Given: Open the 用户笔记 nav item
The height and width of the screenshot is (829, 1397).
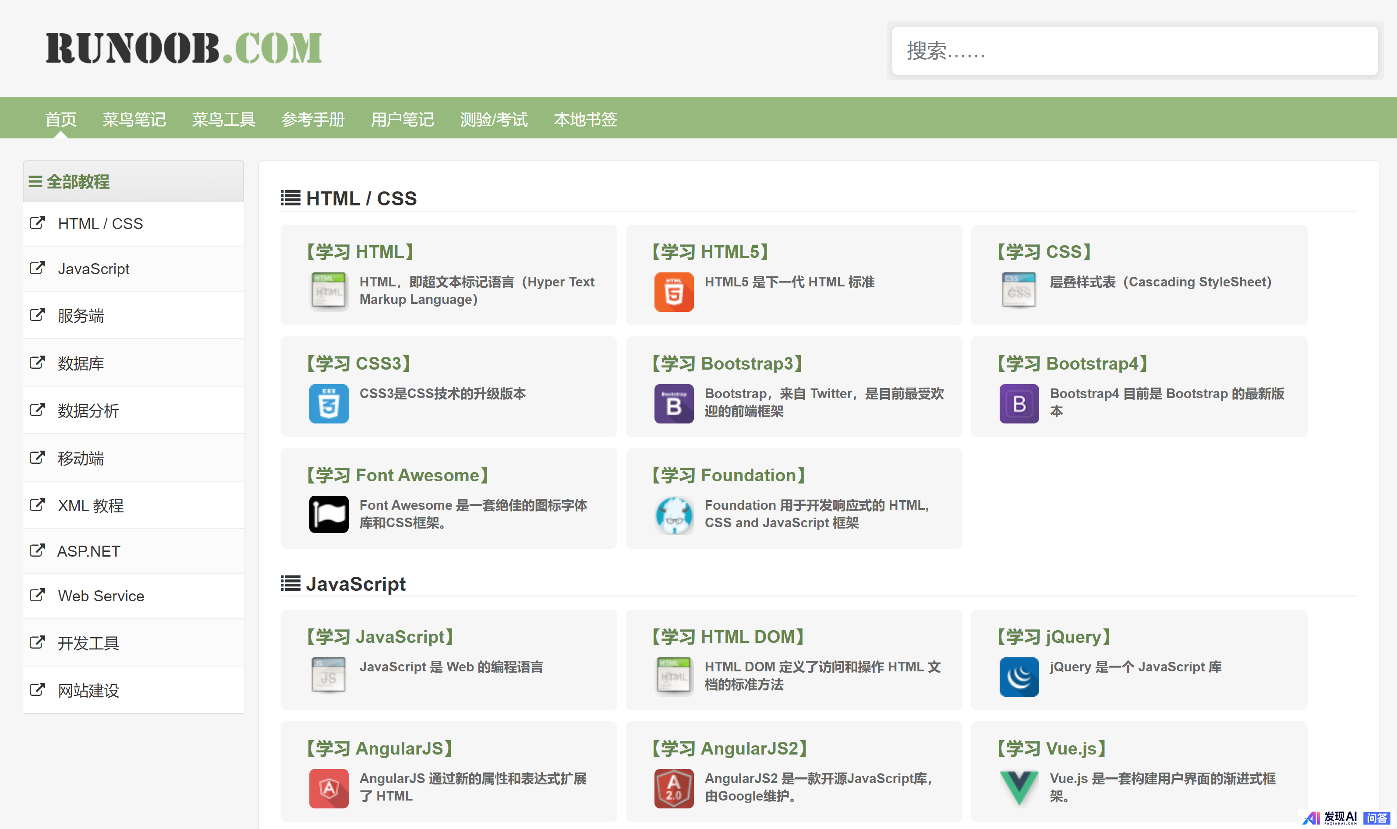Looking at the screenshot, I should point(402,119).
